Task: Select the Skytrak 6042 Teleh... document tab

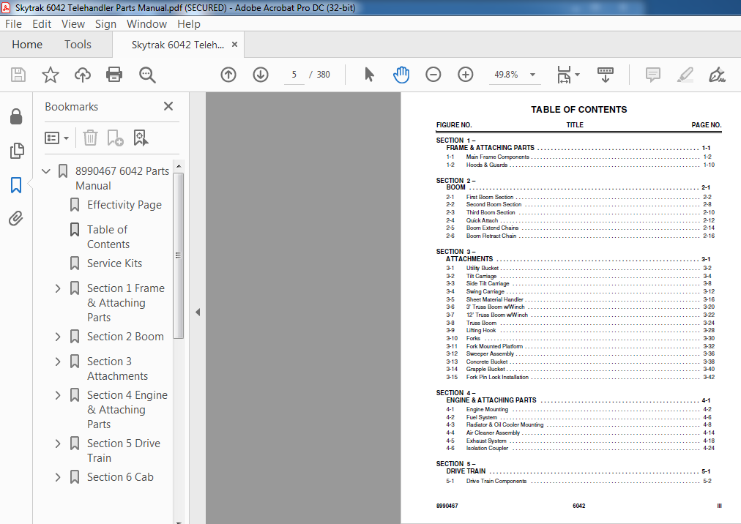Action: [x=178, y=45]
